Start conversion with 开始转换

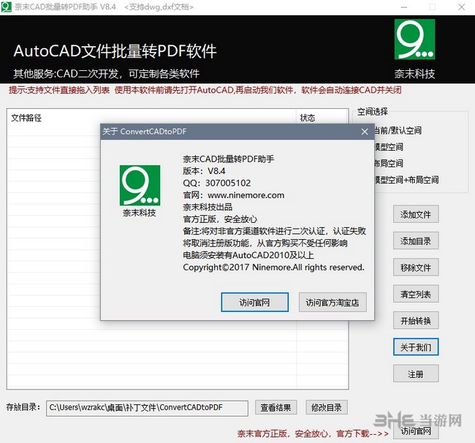(416, 321)
